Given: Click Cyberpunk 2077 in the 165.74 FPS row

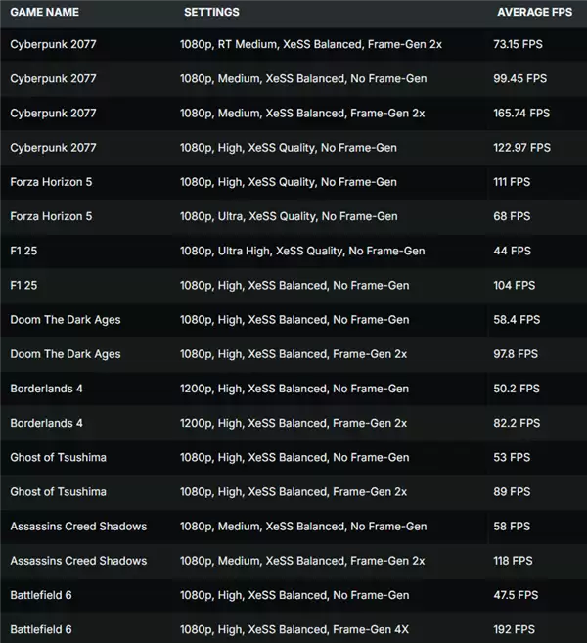Looking at the screenshot, I should [53, 114].
